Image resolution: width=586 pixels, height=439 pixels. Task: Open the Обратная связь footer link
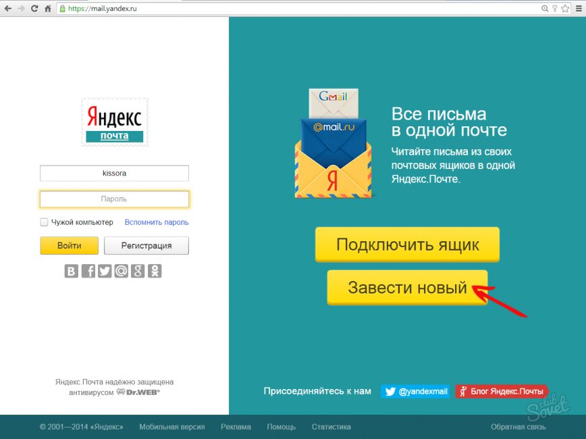point(518,427)
